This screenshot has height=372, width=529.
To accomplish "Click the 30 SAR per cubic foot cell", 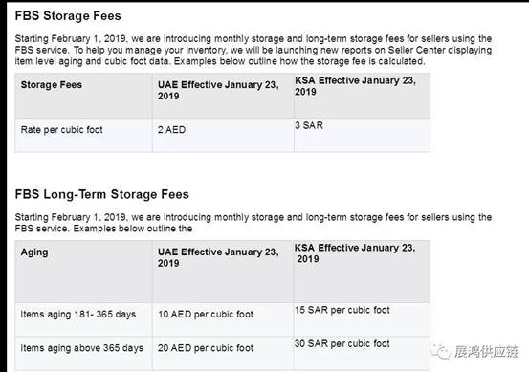I will [362, 353].
